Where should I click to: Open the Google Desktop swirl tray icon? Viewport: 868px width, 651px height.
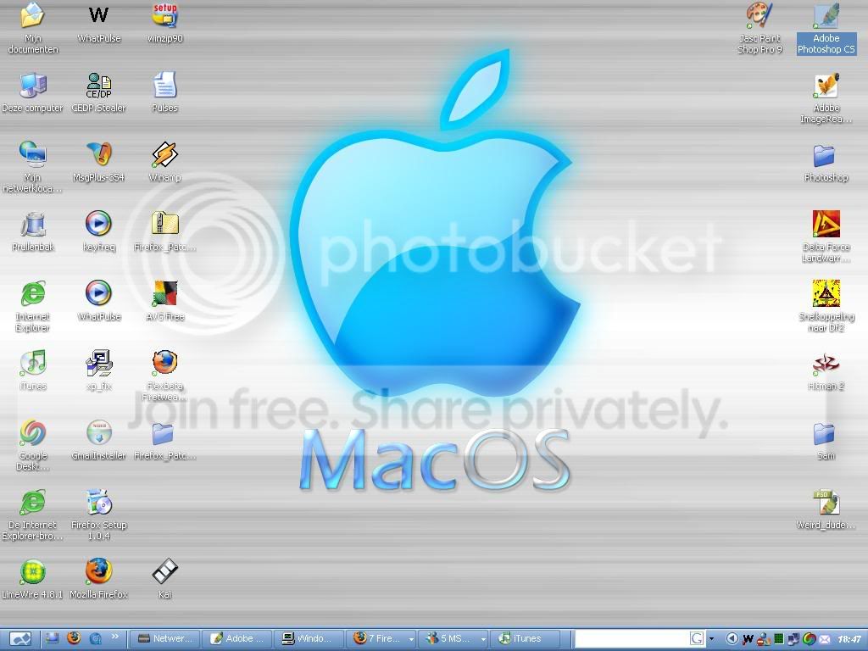(x=810, y=639)
